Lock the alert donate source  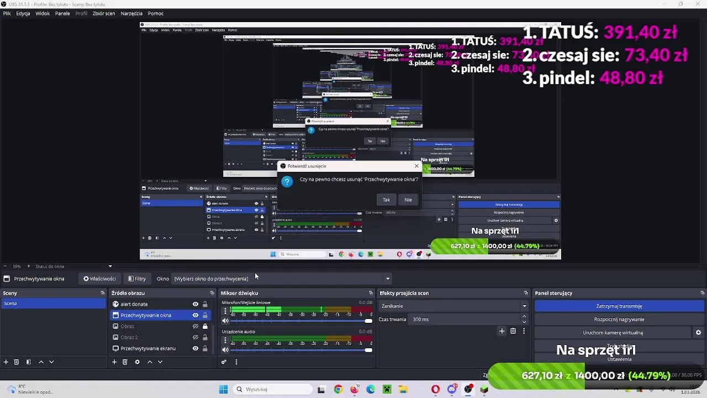(x=205, y=304)
